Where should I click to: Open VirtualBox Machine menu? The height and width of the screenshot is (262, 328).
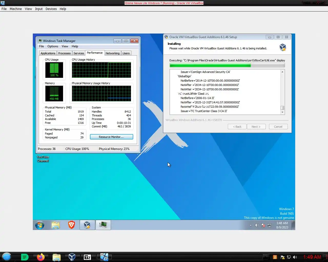(16, 9)
